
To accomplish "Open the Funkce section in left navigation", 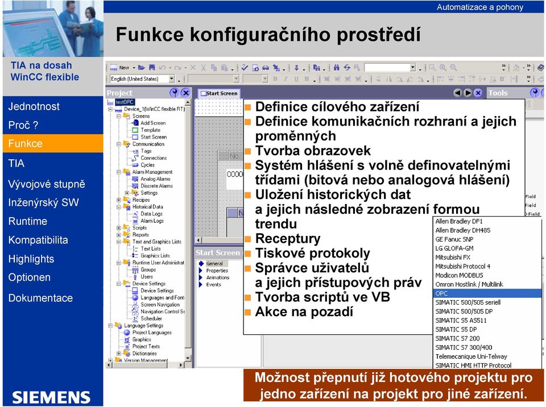I will (x=53, y=143).
